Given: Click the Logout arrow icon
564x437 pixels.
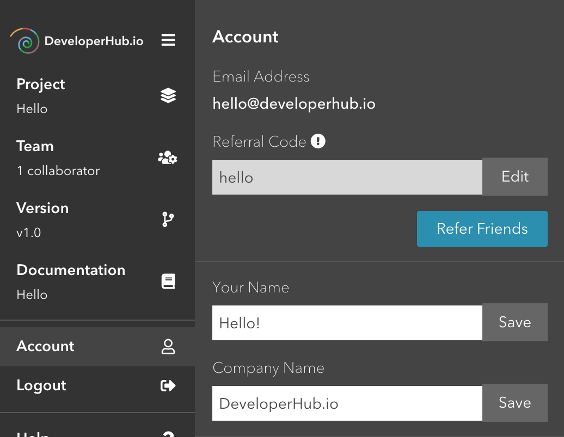Looking at the screenshot, I should click(168, 386).
